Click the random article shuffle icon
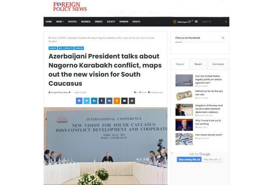The width and height of the screenshot is (266, 185). pyautogui.click(x=196, y=22)
